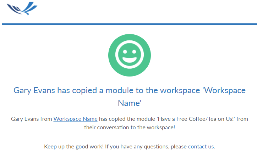
Task: Click the text 'Keep up the good work!'
Action: (x=74, y=147)
